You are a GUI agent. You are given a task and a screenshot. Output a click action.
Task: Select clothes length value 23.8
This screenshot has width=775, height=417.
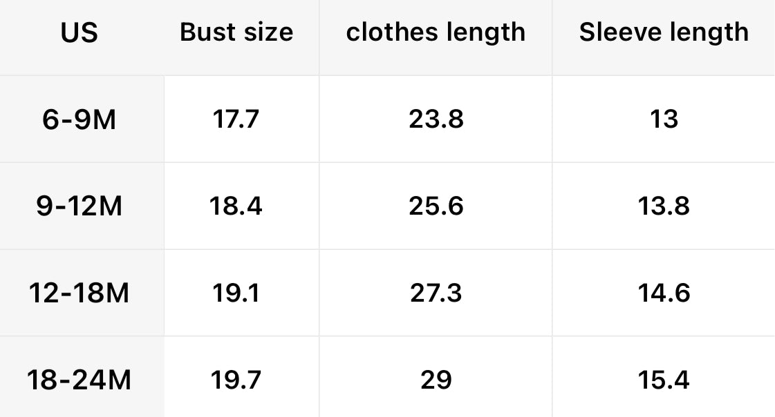(436, 119)
